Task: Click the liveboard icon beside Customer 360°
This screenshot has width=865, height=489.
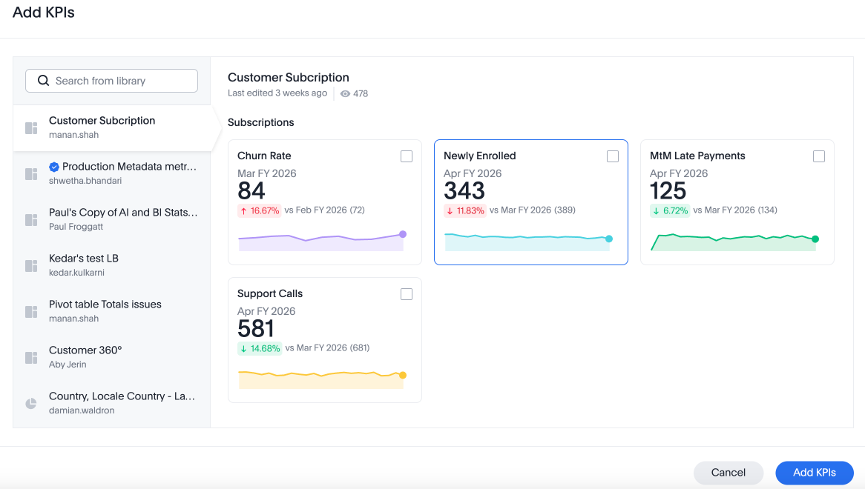Action: click(x=31, y=358)
